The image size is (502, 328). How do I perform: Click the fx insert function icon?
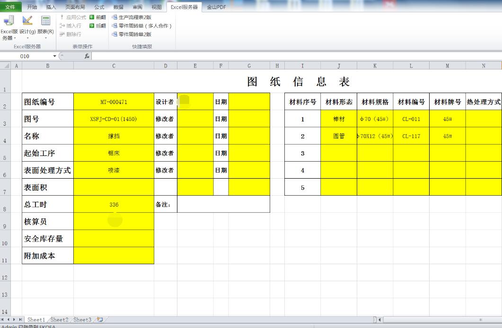coord(87,56)
